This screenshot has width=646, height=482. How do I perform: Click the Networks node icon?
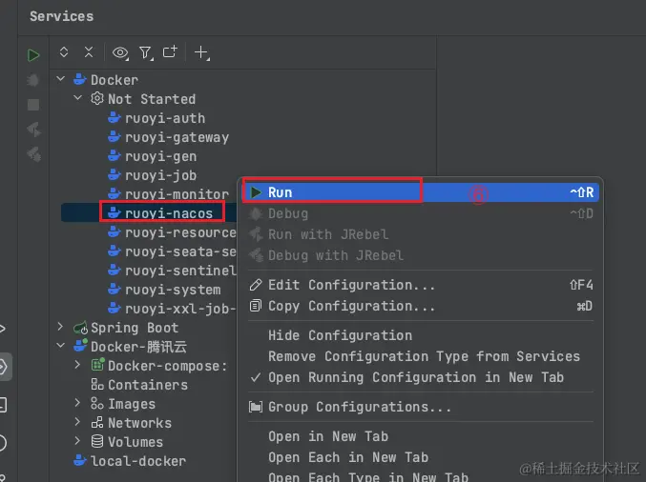97,422
